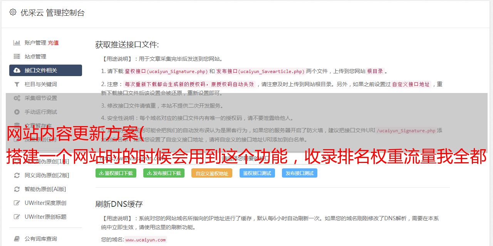Click the 获取推送接口文件: heading
This screenshot has height=246, width=493.
[x=127, y=45]
